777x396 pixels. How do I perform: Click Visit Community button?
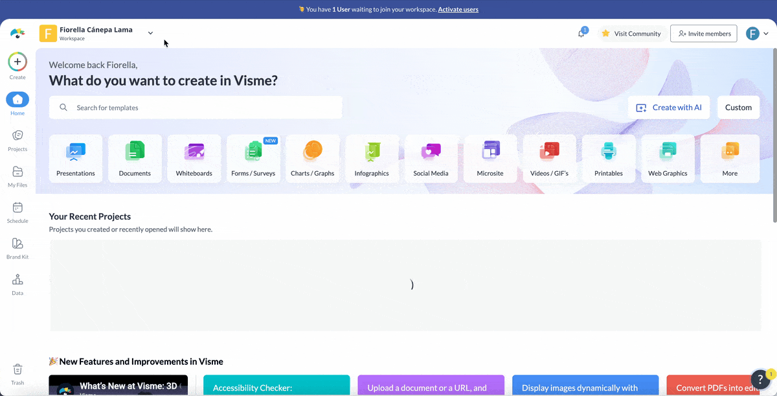click(631, 34)
